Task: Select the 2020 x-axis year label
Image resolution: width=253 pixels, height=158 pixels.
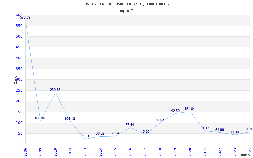Action: point(190,152)
